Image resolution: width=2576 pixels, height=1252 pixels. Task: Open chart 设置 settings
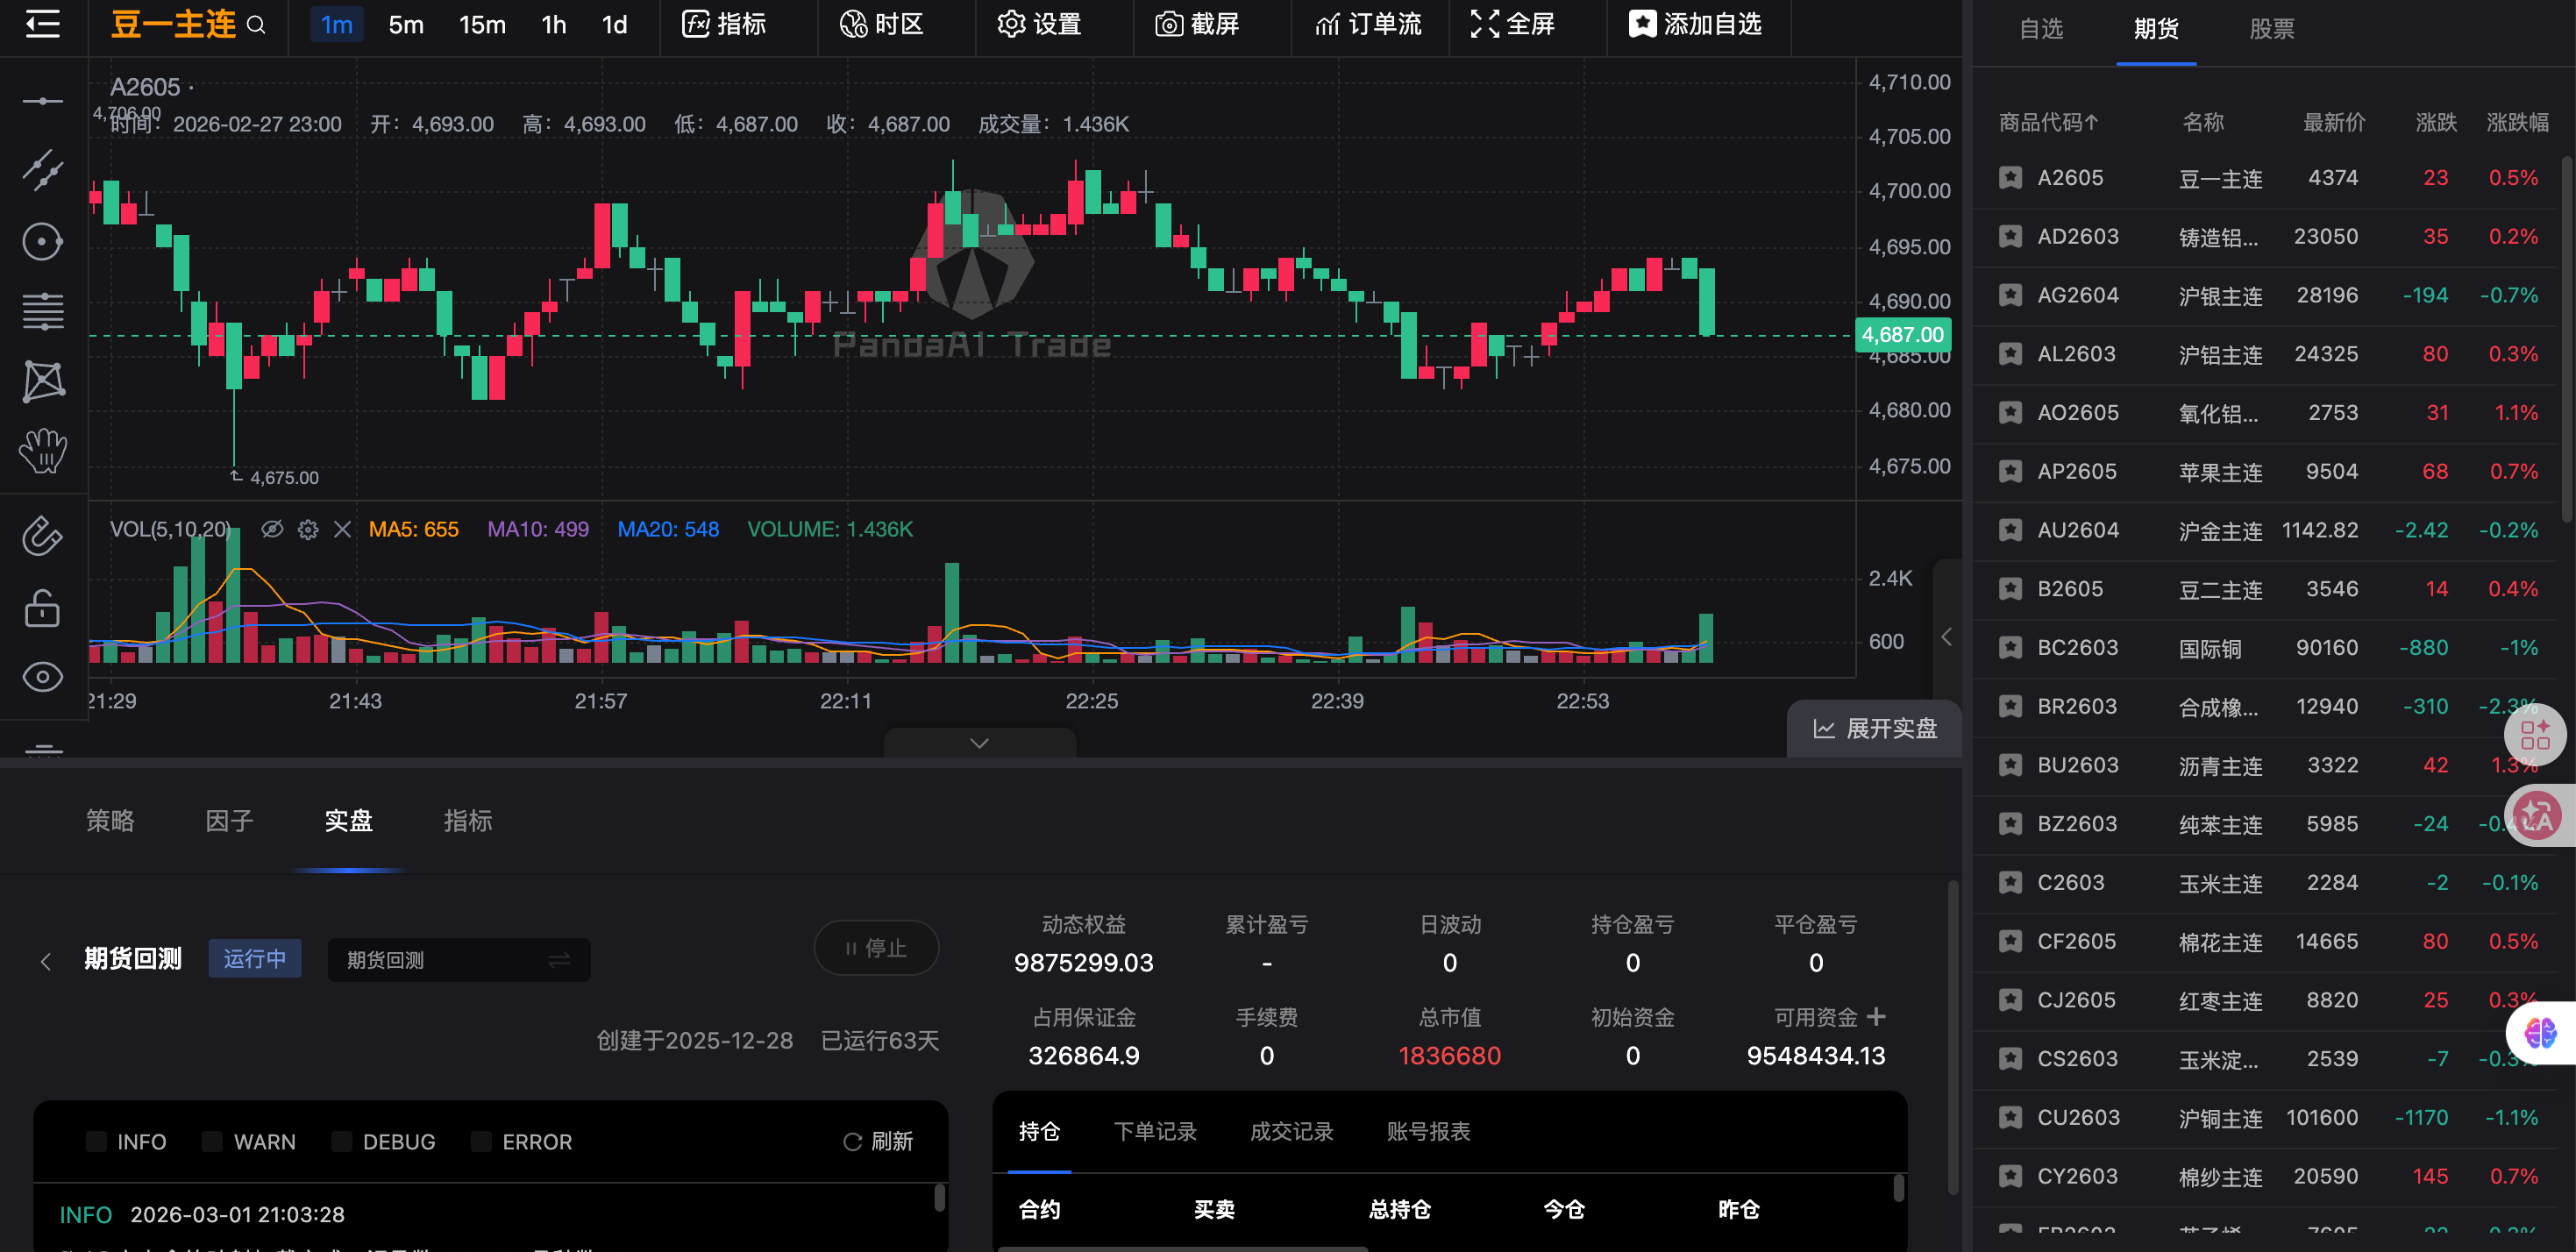pyautogui.click(x=1040, y=24)
